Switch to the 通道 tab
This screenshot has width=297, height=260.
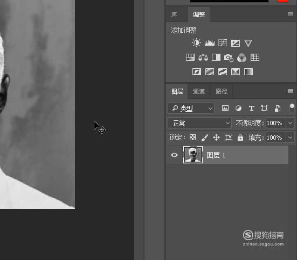click(199, 91)
